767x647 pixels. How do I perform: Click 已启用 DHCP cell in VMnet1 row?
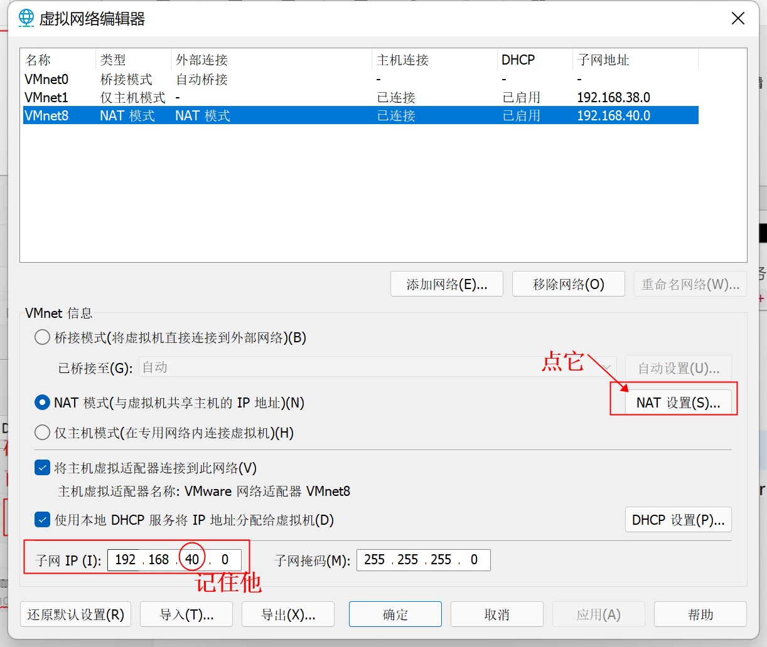(521, 98)
